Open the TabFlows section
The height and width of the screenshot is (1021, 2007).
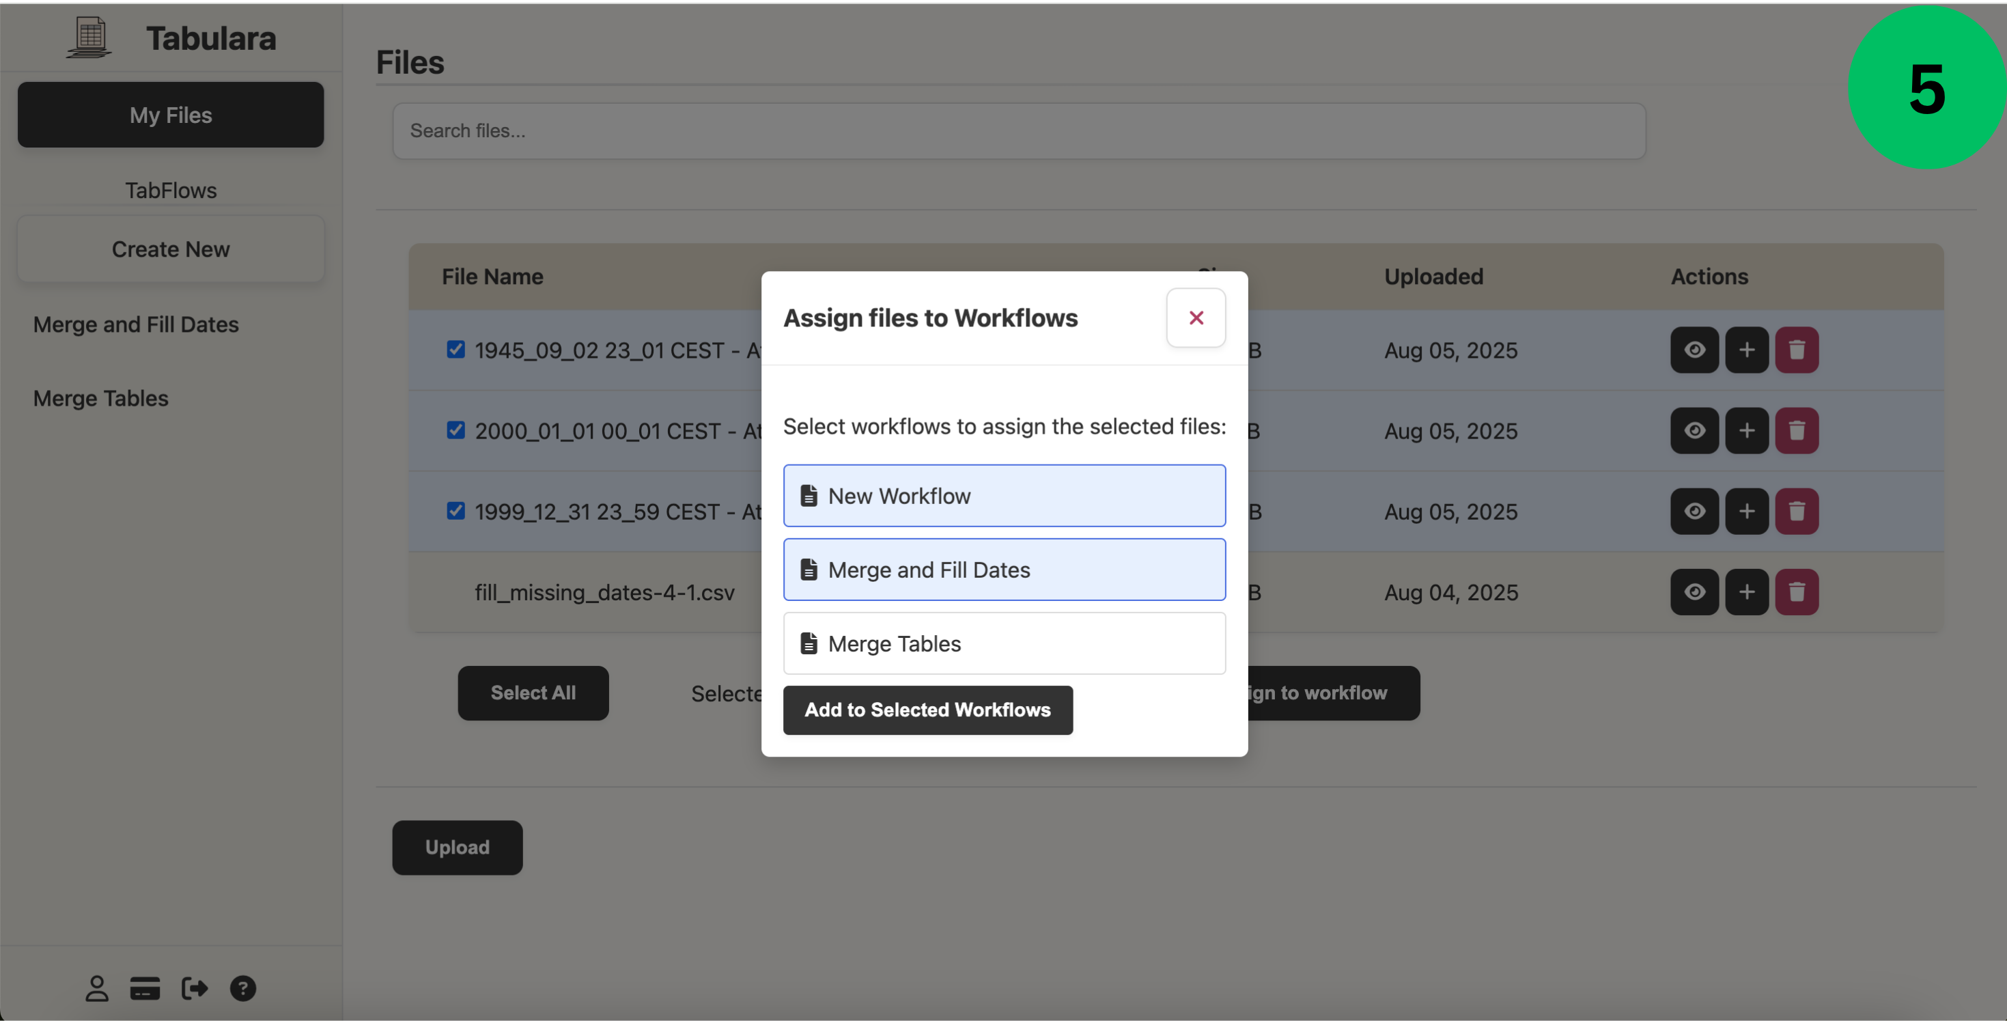171,189
